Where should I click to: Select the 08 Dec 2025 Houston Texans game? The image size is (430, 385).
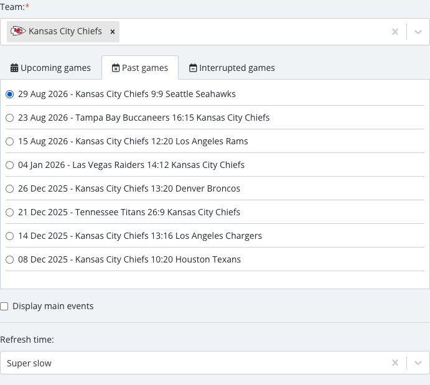pos(9,260)
